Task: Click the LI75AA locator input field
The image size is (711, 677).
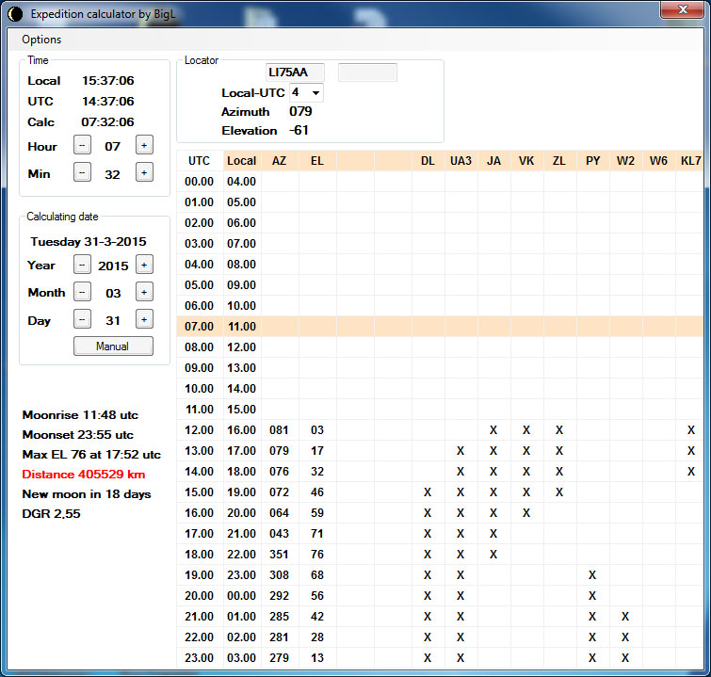Action: (x=295, y=73)
